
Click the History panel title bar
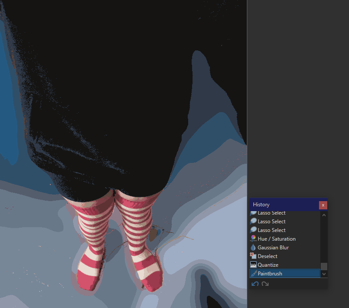point(284,205)
